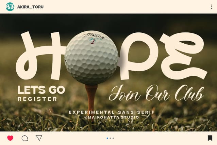Click the ©MAIKOHATTA STUDIO credit text
Screen dimensions: 217x145
(112, 117)
